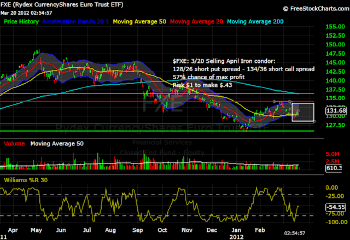
Task: Click the Nov month label on time axis
Action: (x=187, y=230)
